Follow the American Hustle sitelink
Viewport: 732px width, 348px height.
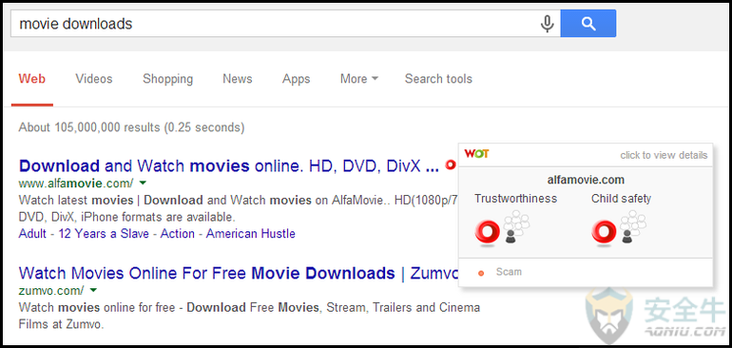click(251, 233)
